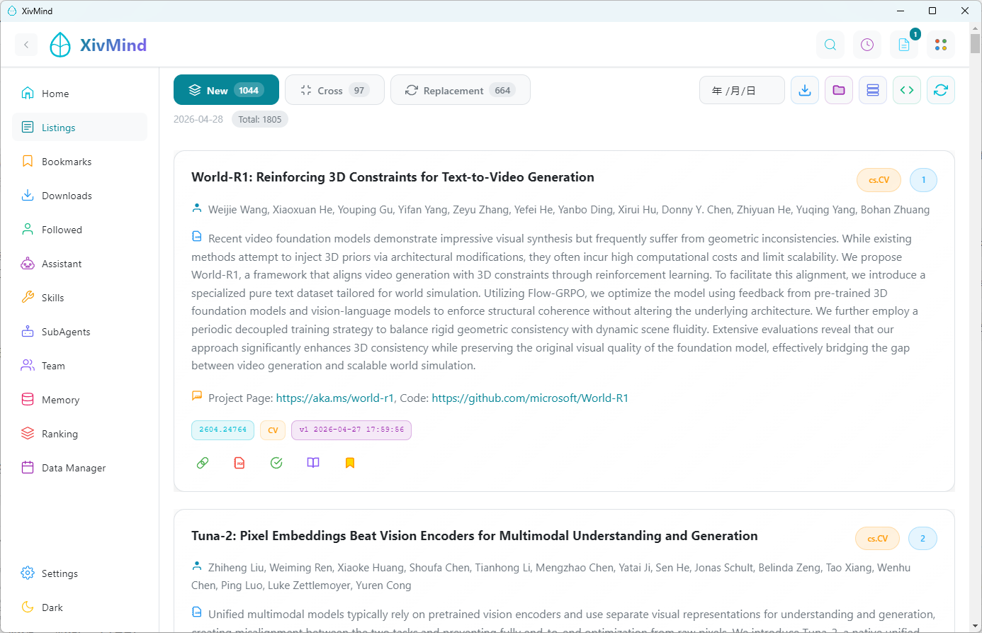982x633 pixels.
Task: Click the scrollbar down arrow
Action: tap(976, 627)
